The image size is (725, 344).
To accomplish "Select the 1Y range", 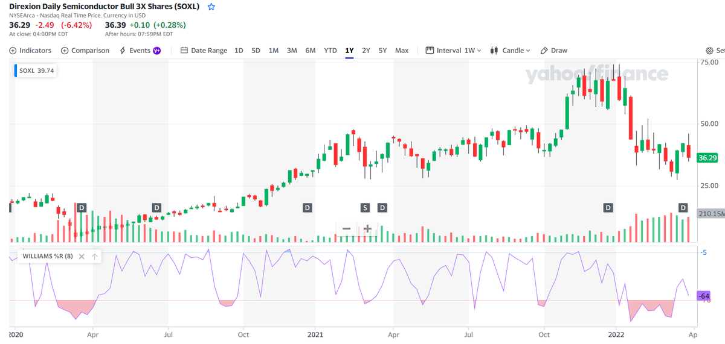I will [x=349, y=51].
